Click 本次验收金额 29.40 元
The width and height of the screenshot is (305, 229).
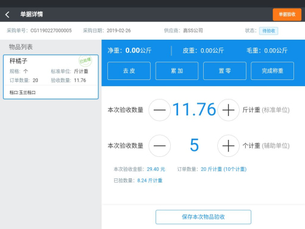(139, 169)
